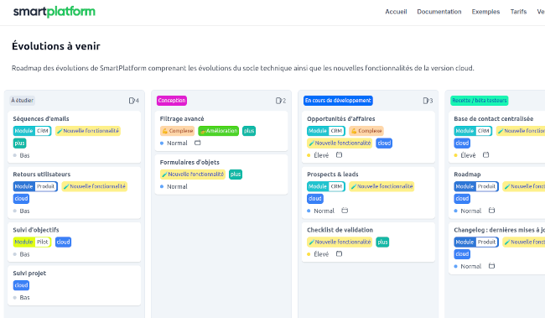Click card count icon beside En cours de développement
The width and height of the screenshot is (545, 318).
tap(425, 101)
